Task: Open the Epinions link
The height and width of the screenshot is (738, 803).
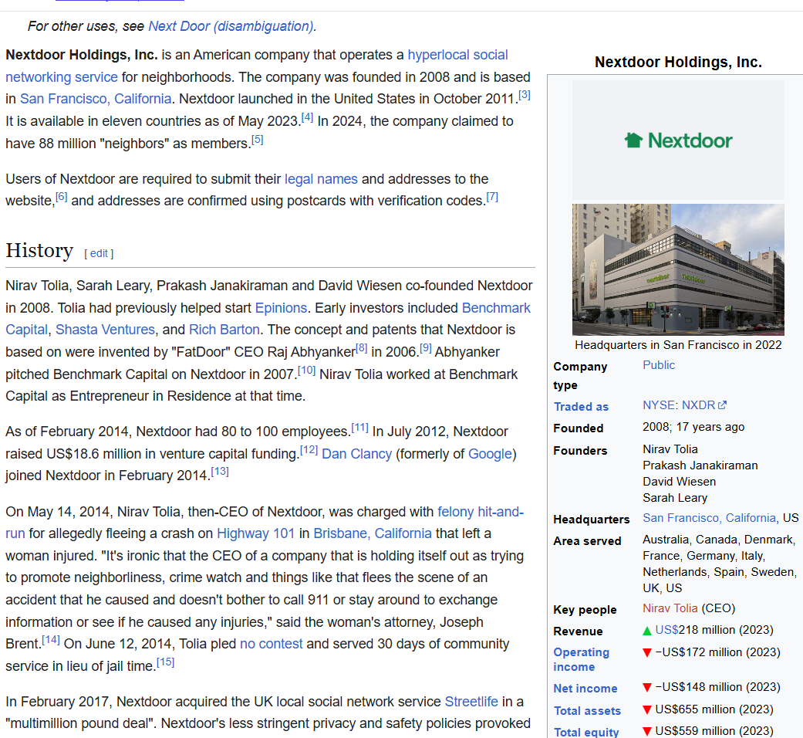Action: (x=281, y=308)
